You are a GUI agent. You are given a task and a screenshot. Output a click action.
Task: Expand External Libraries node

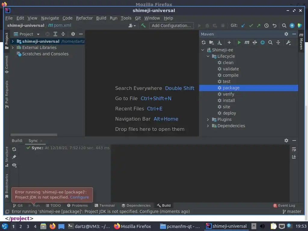(13, 48)
